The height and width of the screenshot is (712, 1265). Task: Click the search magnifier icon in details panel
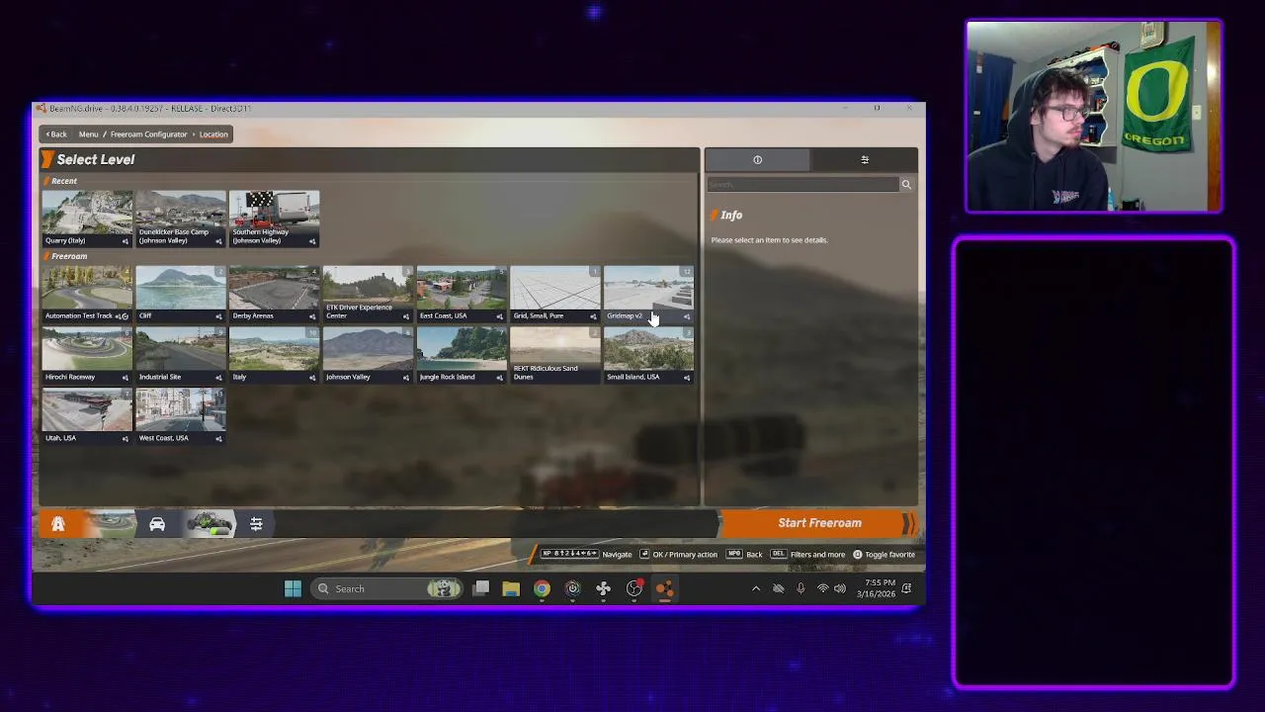click(905, 185)
